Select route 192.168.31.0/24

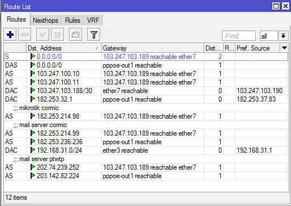point(146,150)
